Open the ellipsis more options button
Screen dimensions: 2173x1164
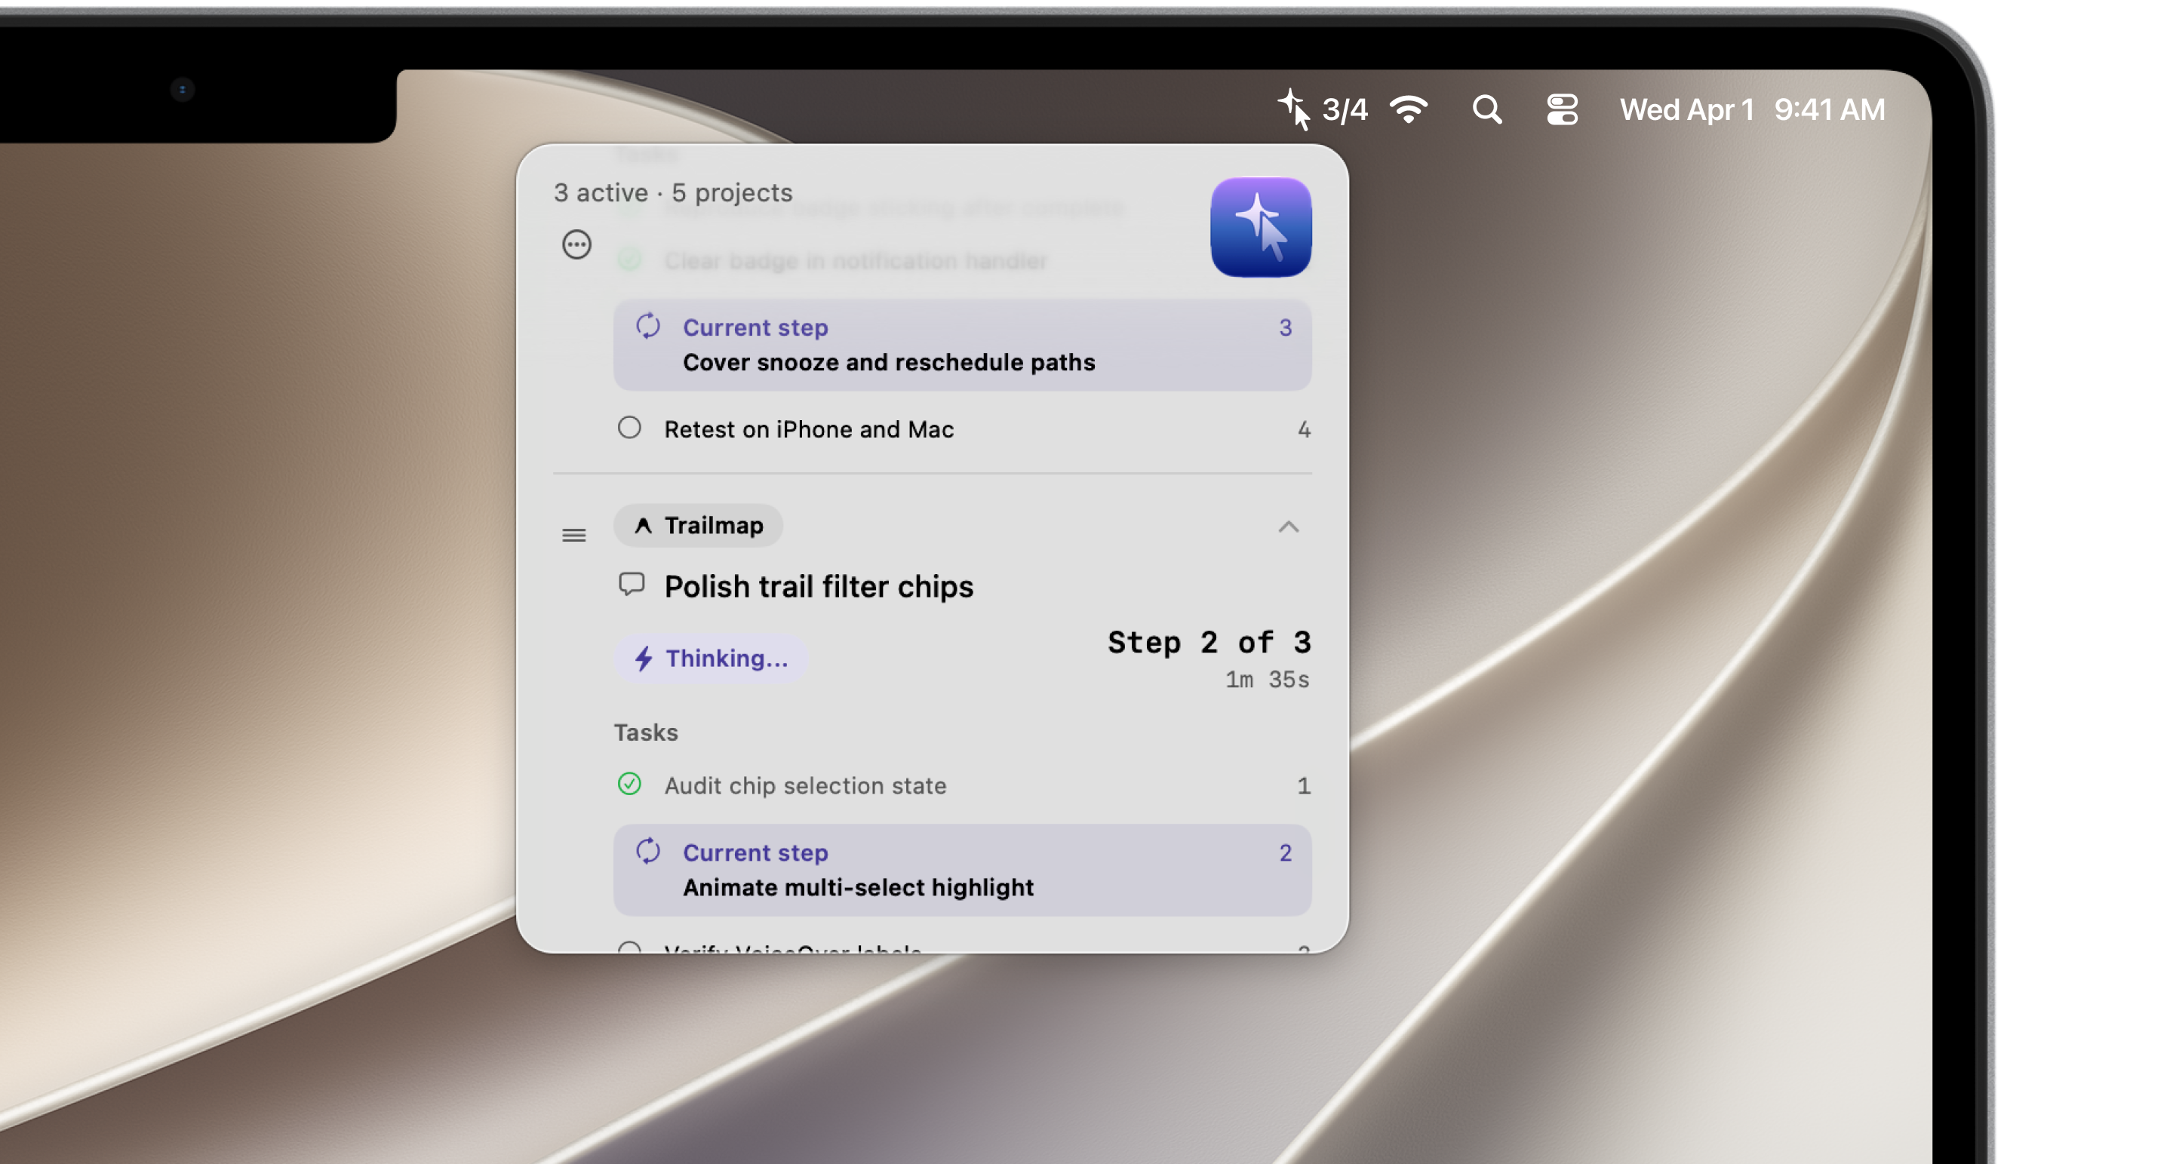point(577,244)
